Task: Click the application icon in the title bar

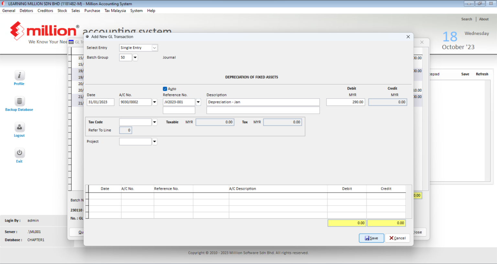Action: point(4,4)
